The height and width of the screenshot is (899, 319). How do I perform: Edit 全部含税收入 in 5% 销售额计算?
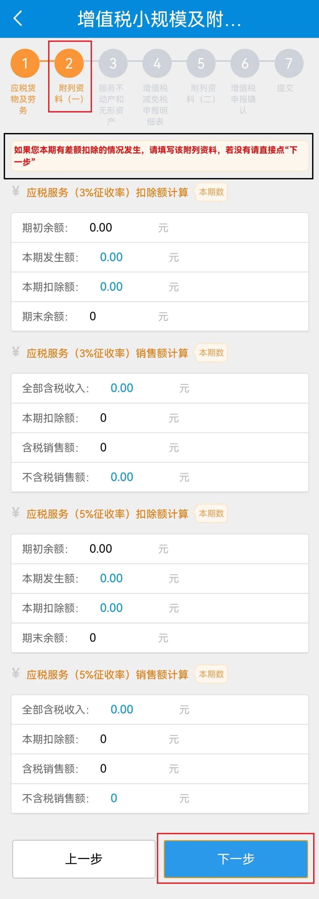122,709
